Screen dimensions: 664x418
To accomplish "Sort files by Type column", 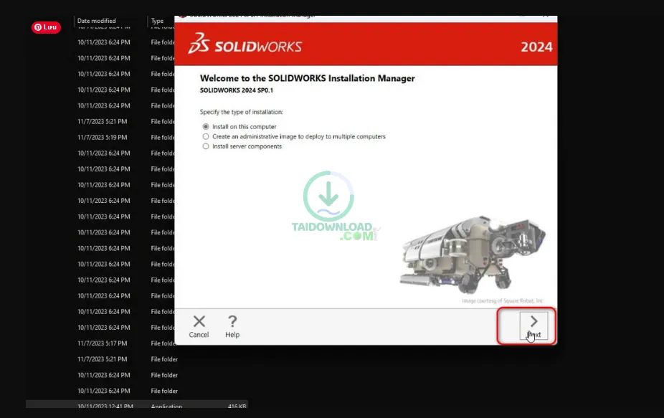I will 157,21.
